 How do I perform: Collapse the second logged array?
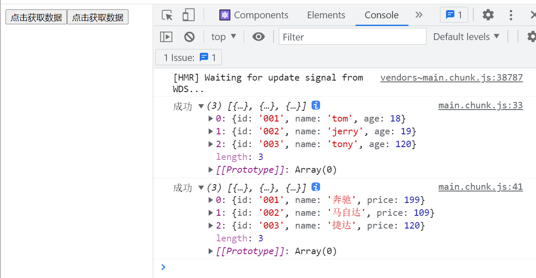point(201,188)
